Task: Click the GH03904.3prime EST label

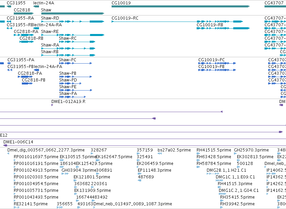Action: [79, 170]
